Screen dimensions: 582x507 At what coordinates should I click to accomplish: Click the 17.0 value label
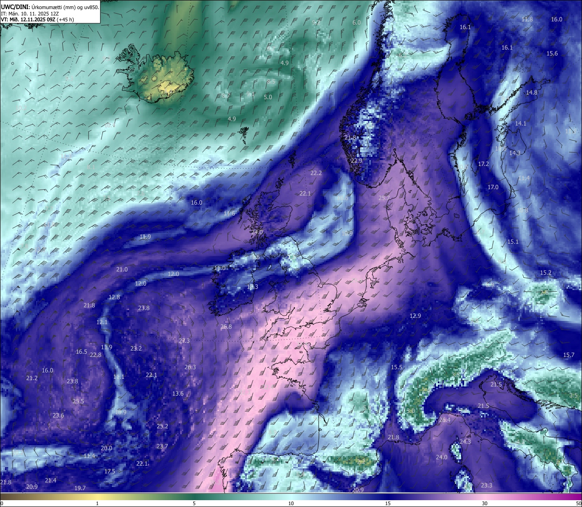point(493,187)
